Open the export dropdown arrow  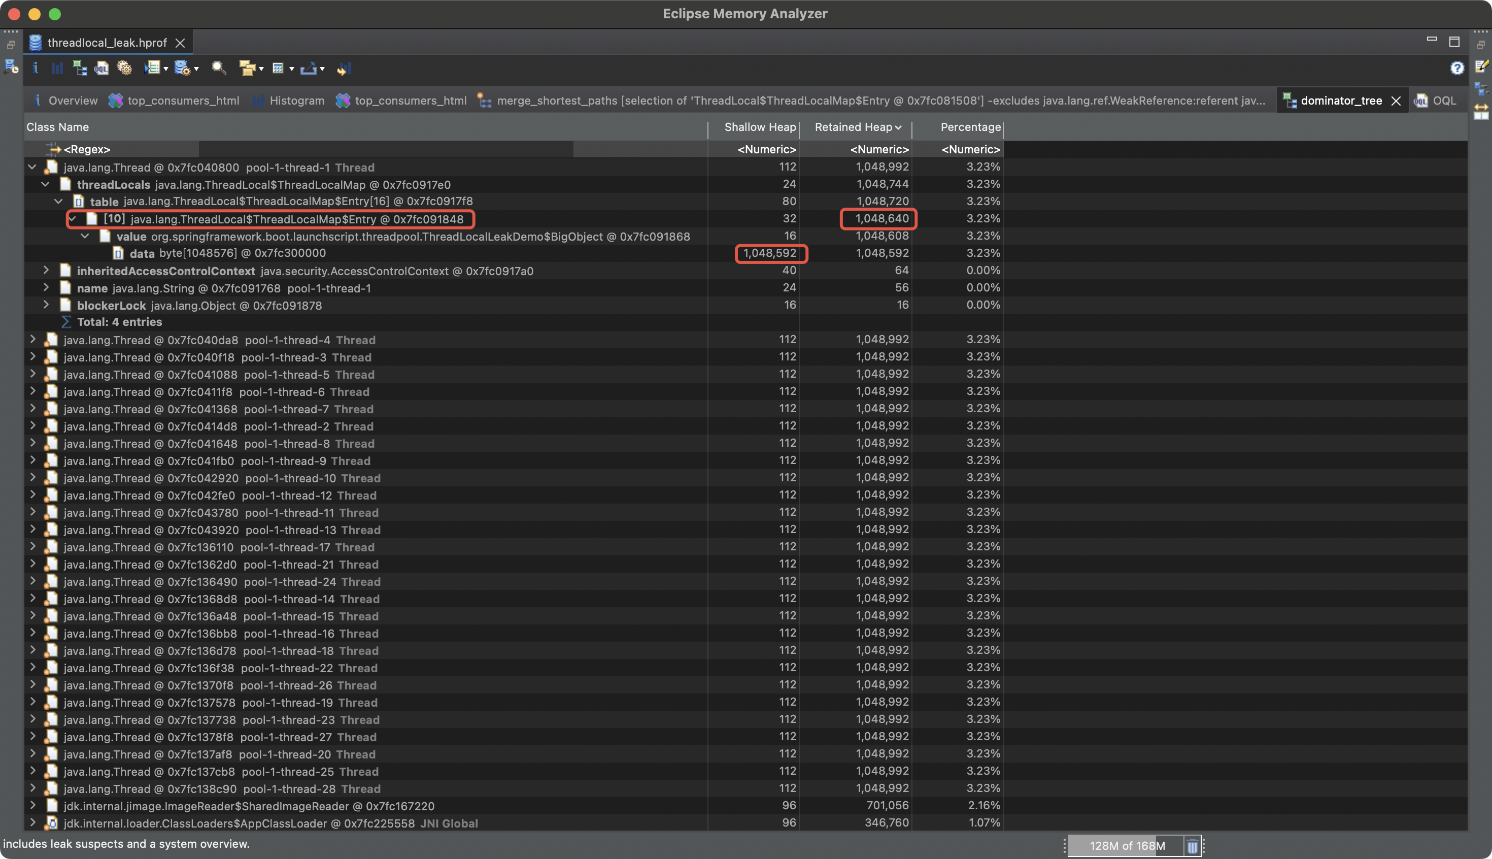point(322,69)
